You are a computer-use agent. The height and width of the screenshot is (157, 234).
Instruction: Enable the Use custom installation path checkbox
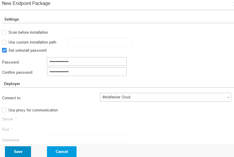point(4,42)
